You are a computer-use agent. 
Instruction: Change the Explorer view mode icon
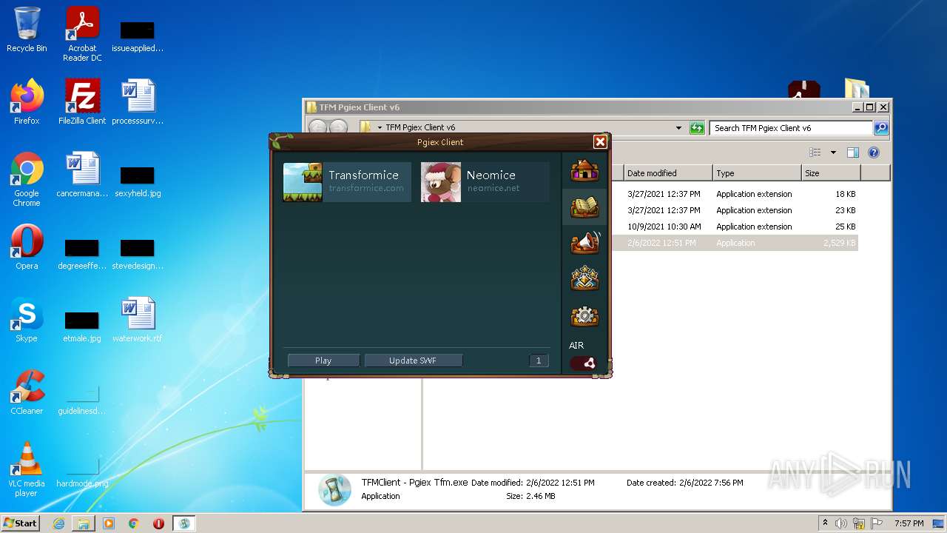815,152
